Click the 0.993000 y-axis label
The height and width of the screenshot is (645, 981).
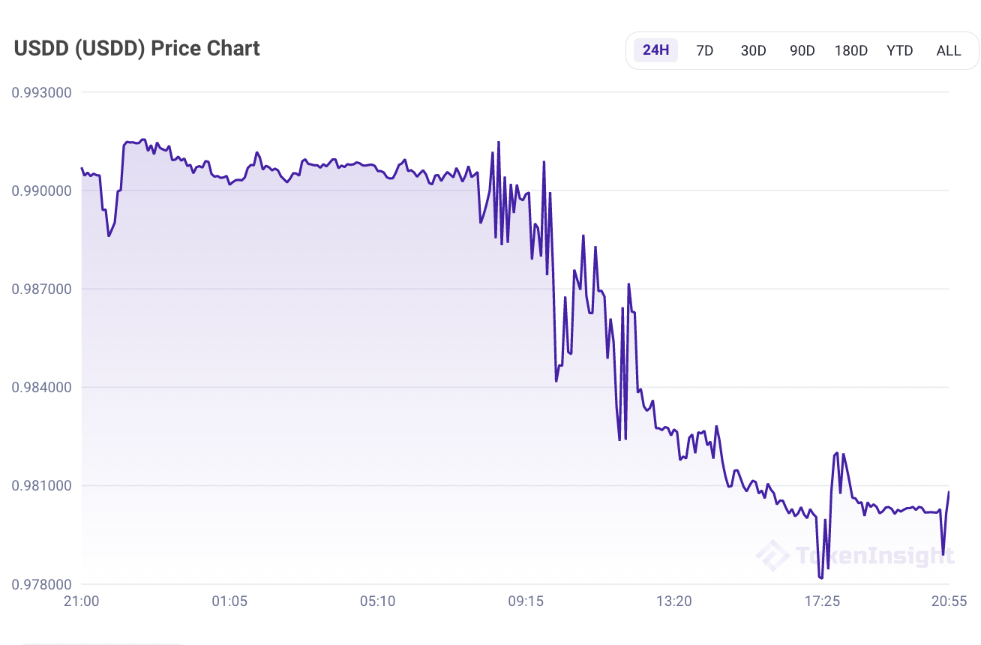(41, 92)
